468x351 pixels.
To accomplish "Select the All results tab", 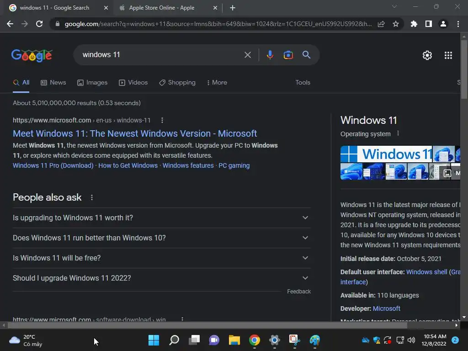I will pos(21,83).
